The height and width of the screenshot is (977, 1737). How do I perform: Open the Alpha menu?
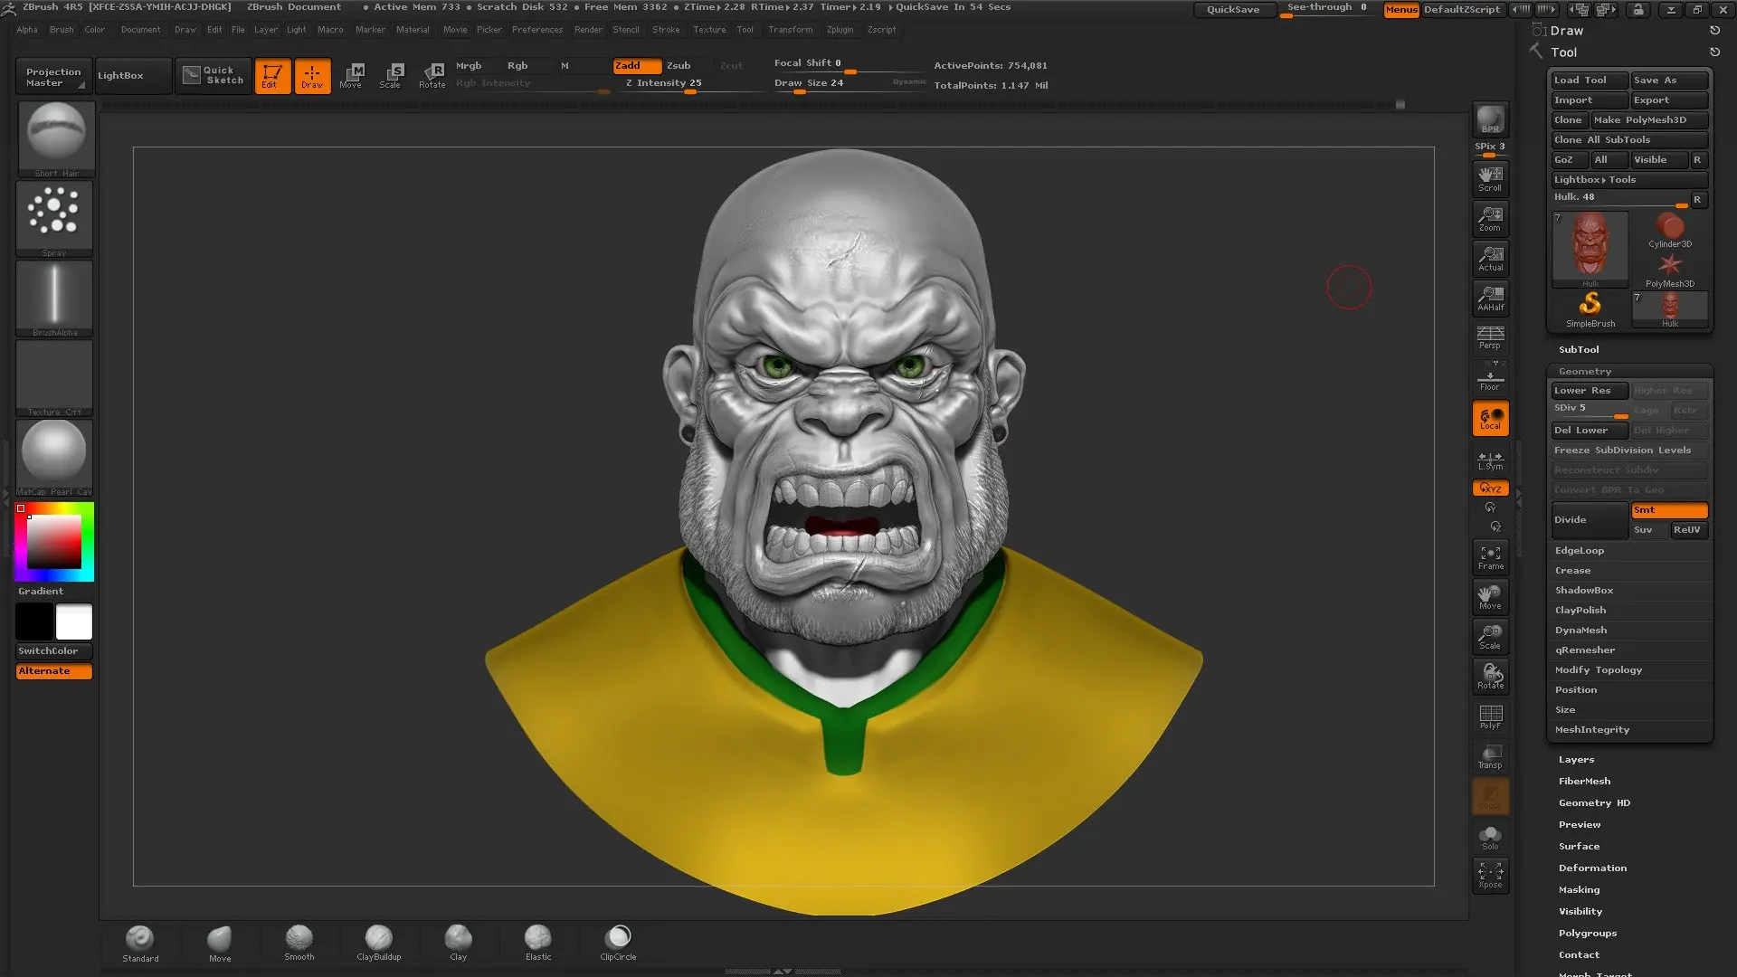tap(27, 30)
